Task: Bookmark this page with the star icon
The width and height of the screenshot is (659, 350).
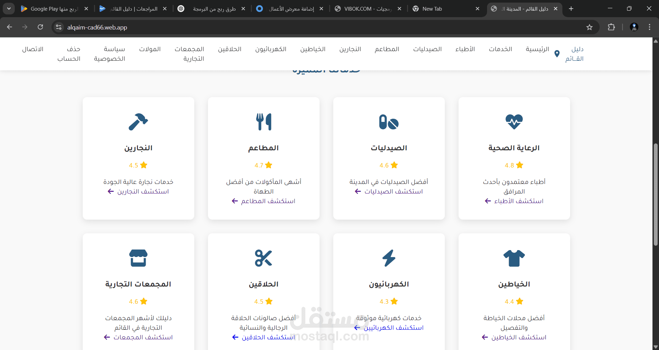Action: (589, 27)
